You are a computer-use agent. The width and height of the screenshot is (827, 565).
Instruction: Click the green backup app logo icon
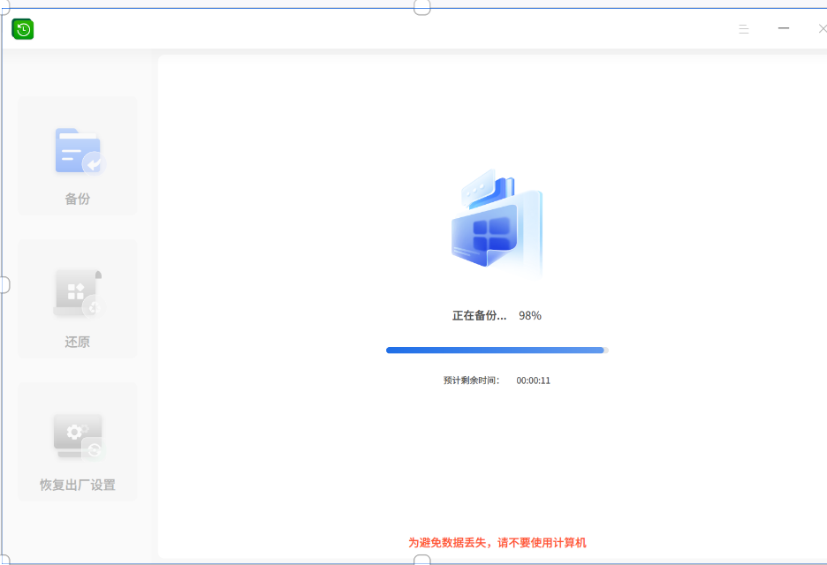coord(23,29)
